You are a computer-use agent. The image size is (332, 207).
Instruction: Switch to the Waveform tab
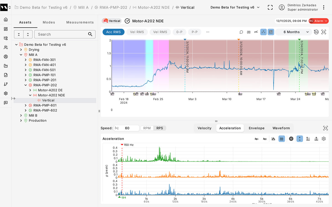(x=281, y=128)
